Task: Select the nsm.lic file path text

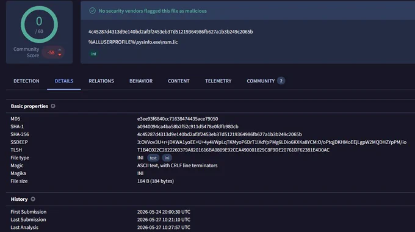Action: pos(133,42)
